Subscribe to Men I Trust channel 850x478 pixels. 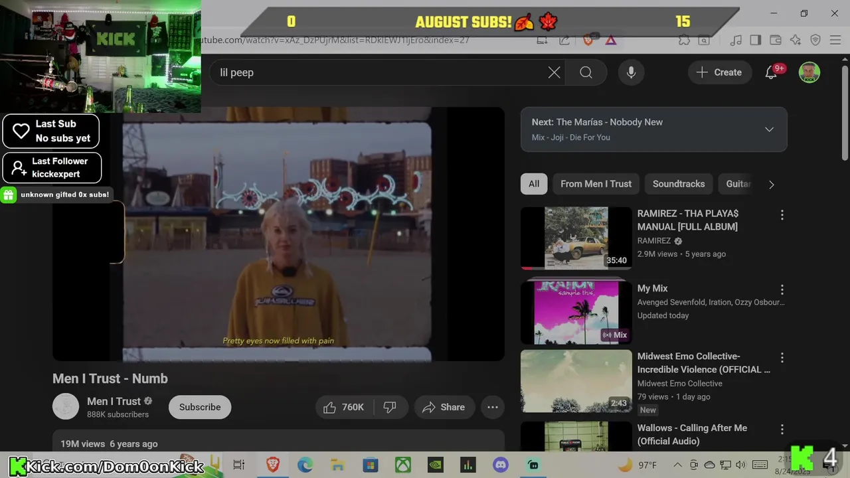pos(200,407)
